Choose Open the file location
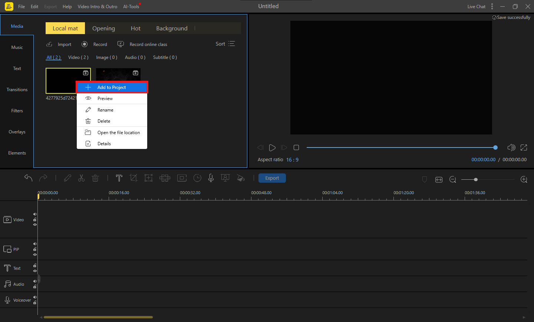This screenshot has height=322, width=534. (112, 133)
